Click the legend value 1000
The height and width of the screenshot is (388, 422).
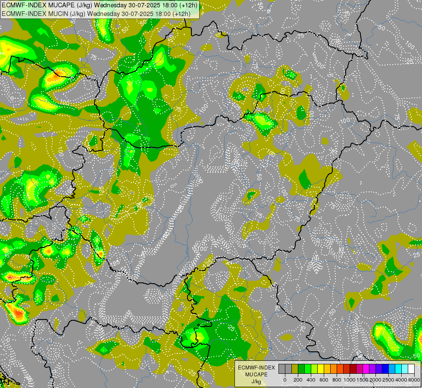pyautogui.click(x=349, y=380)
